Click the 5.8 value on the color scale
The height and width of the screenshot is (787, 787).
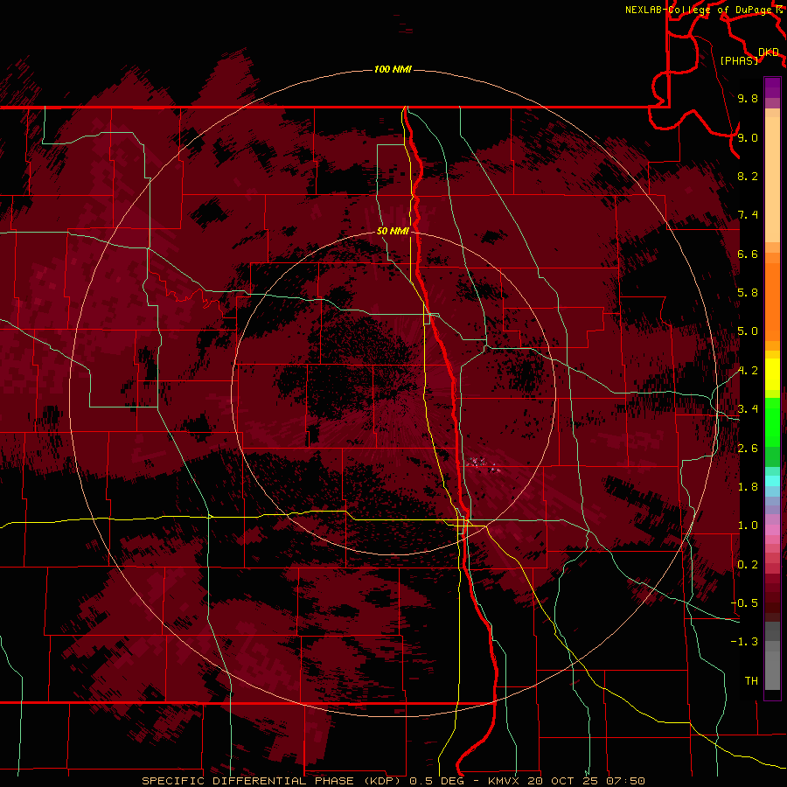[x=748, y=293]
